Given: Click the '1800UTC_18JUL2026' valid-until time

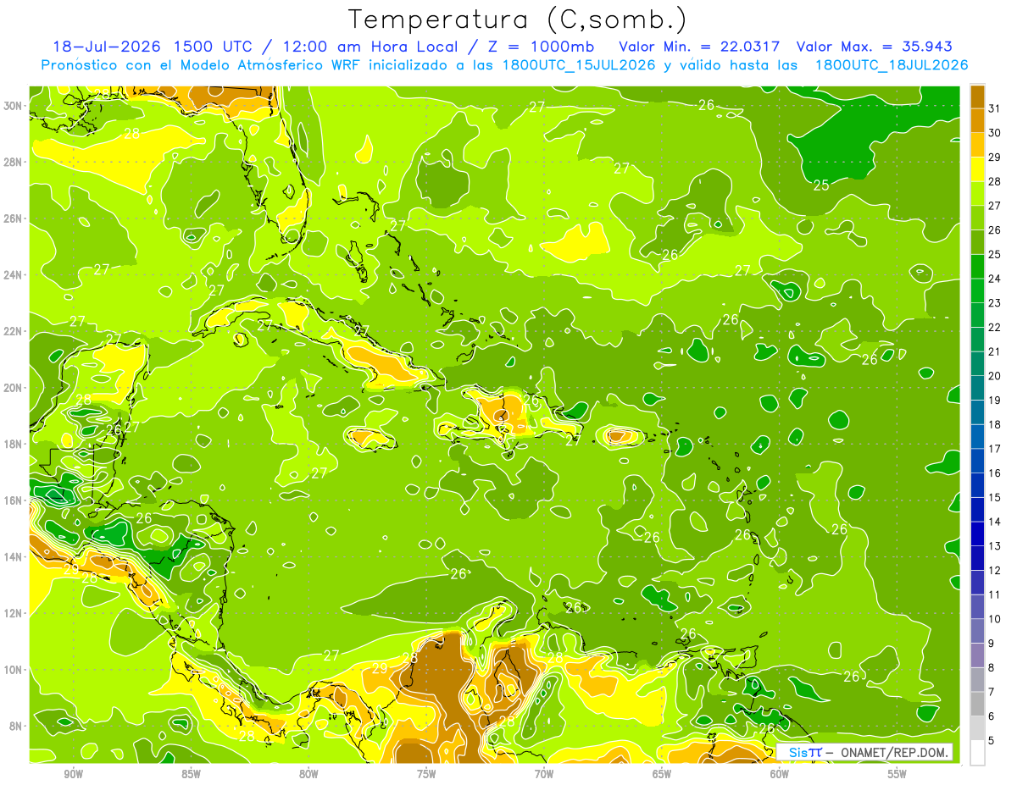Looking at the screenshot, I should pyautogui.click(x=891, y=65).
